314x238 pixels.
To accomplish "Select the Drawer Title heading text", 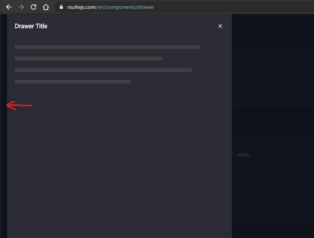I will point(31,26).
